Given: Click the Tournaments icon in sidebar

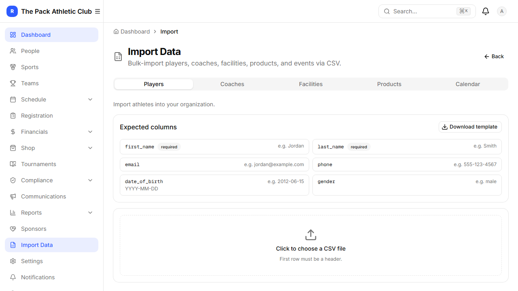Looking at the screenshot, I should (13, 164).
